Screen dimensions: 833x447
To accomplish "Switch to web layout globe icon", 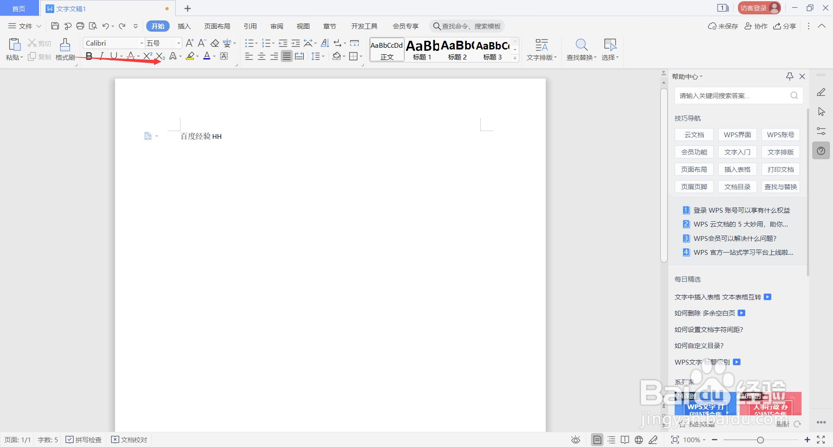I will click(x=639, y=440).
